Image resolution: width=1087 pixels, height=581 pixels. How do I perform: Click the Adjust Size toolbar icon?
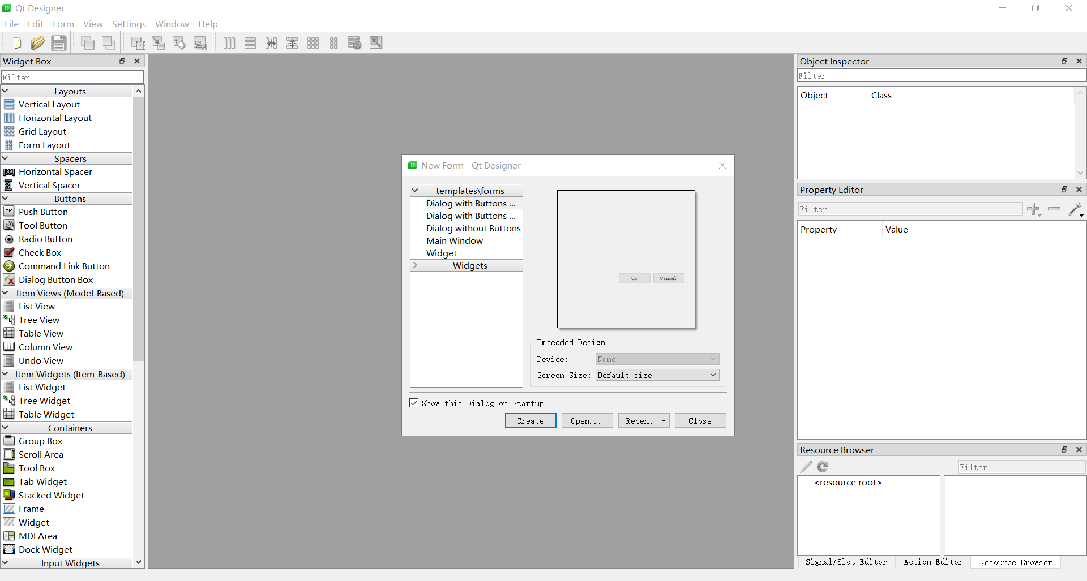(x=375, y=42)
